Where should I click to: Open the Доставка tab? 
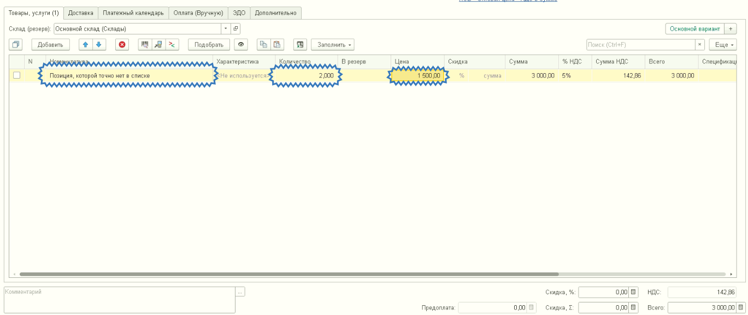coord(81,13)
